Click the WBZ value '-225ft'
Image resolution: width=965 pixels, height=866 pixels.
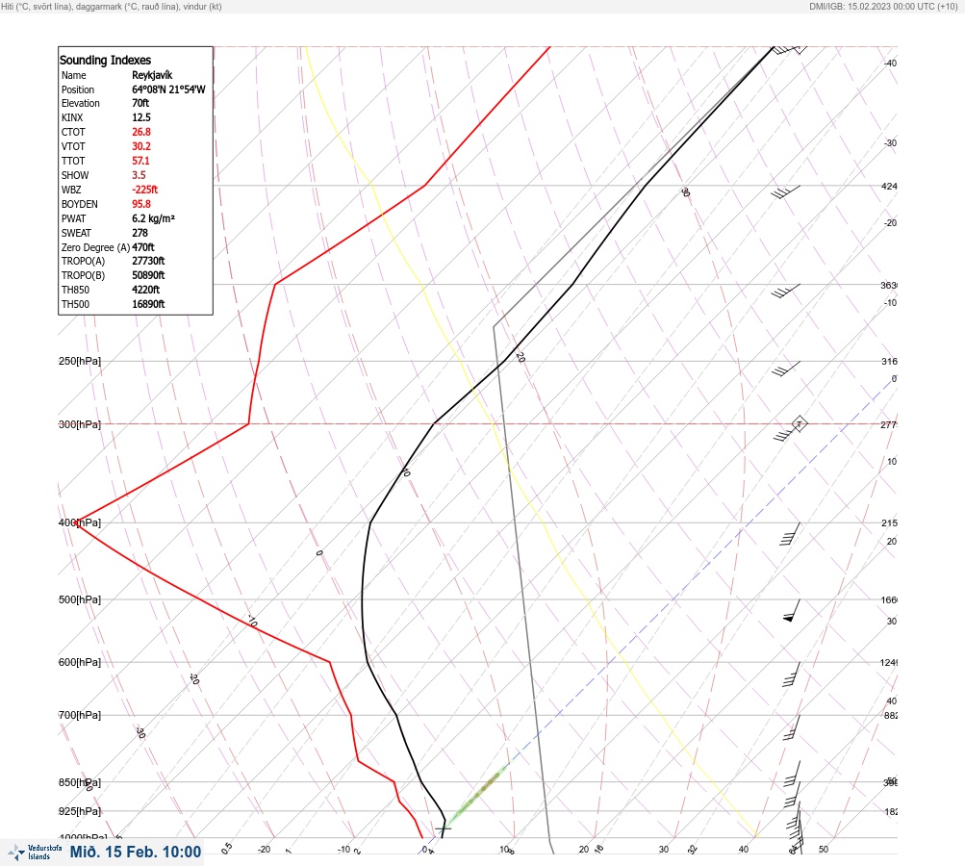[x=144, y=190]
